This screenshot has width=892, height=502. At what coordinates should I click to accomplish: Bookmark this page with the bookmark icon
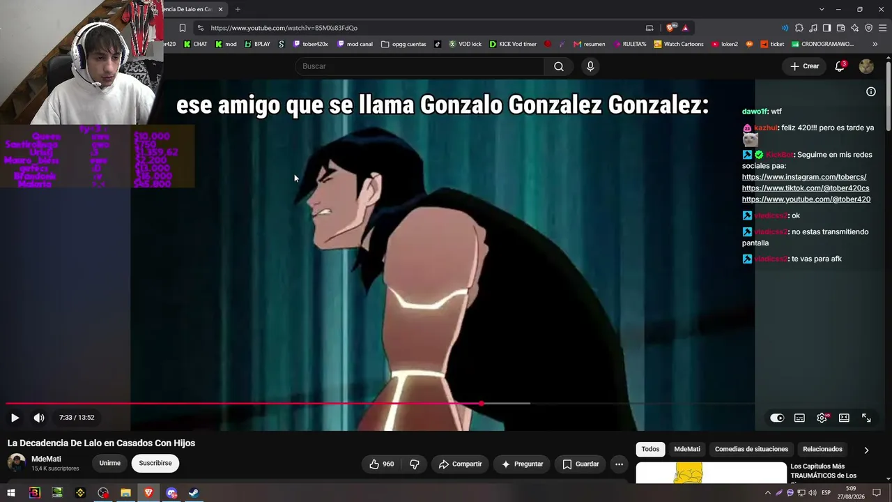pyautogui.click(x=183, y=28)
